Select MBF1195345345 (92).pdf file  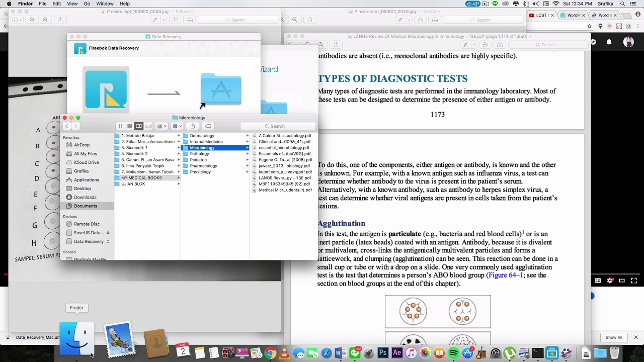tap(283, 184)
